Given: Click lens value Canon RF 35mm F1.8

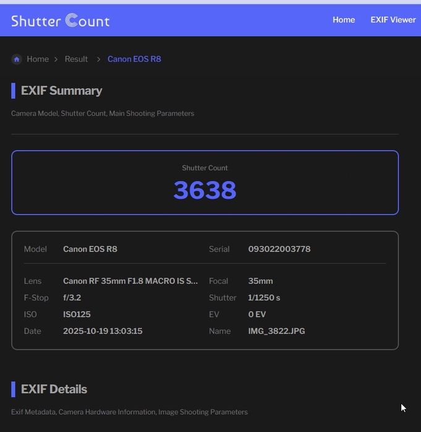Looking at the screenshot, I should (130, 281).
